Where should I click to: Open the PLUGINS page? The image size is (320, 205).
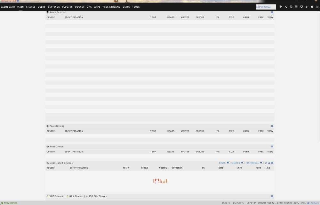pos(67,7)
